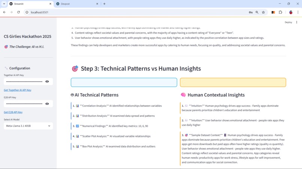Click the 'Box Plot Analysis' list item text
The height and width of the screenshot is (169, 302).
point(118,146)
